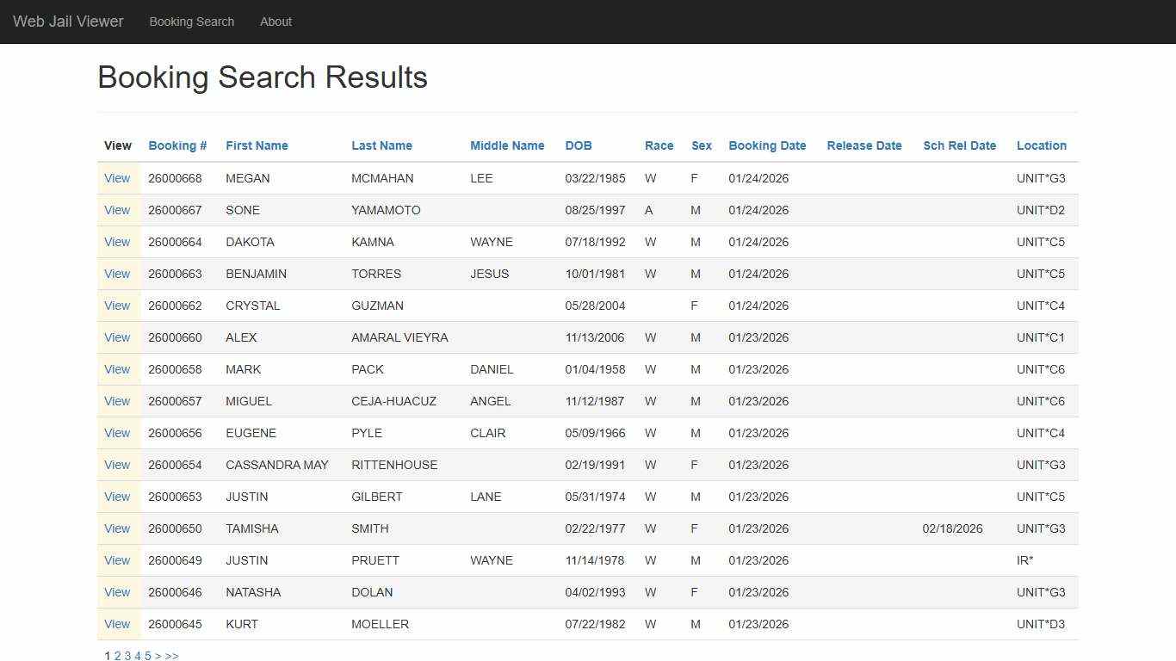Sort results by DOB column
The image size is (1176, 661).
(x=578, y=145)
